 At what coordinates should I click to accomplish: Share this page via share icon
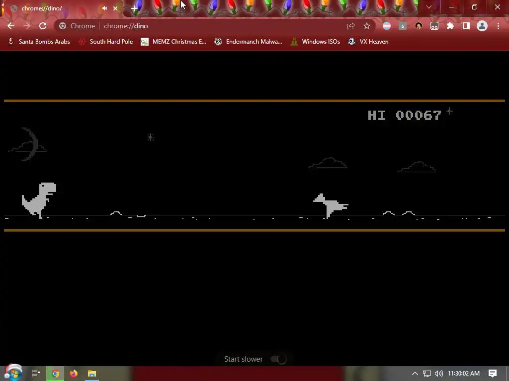click(x=351, y=26)
